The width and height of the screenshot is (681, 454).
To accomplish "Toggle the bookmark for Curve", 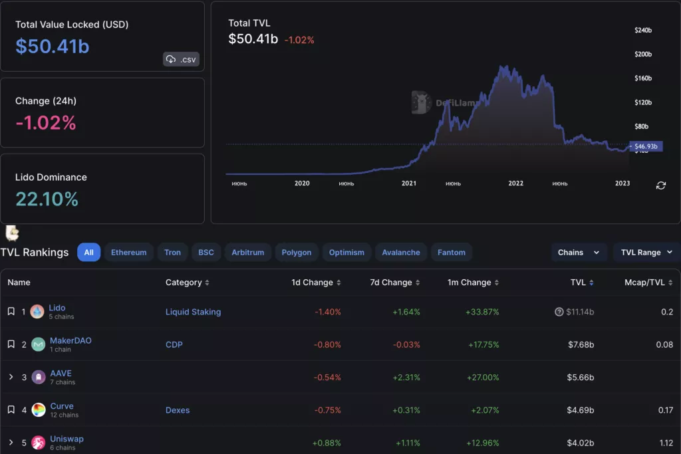I will (x=11, y=410).
